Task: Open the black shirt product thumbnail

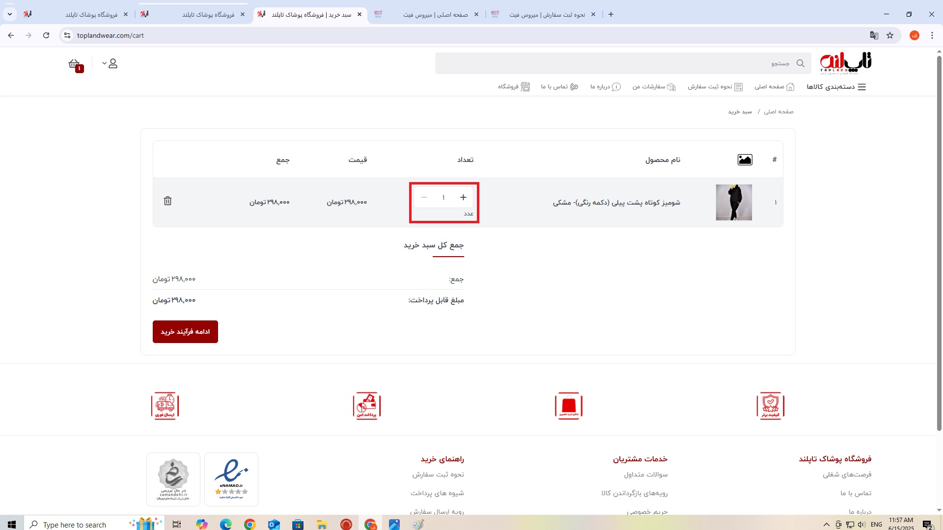Action: click(734, 202)
